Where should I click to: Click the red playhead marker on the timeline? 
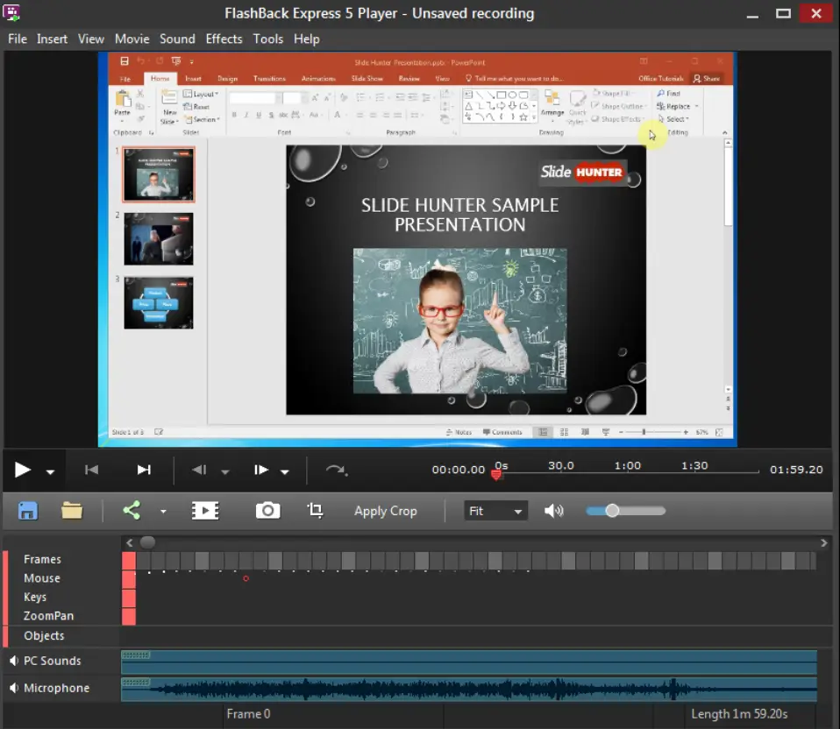(x=496, y=474)
